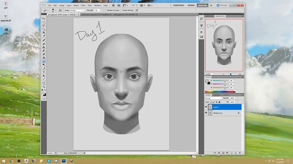Switch to the Navigator tab
This screenshot has height=164, width=293.
pos(220,16)
